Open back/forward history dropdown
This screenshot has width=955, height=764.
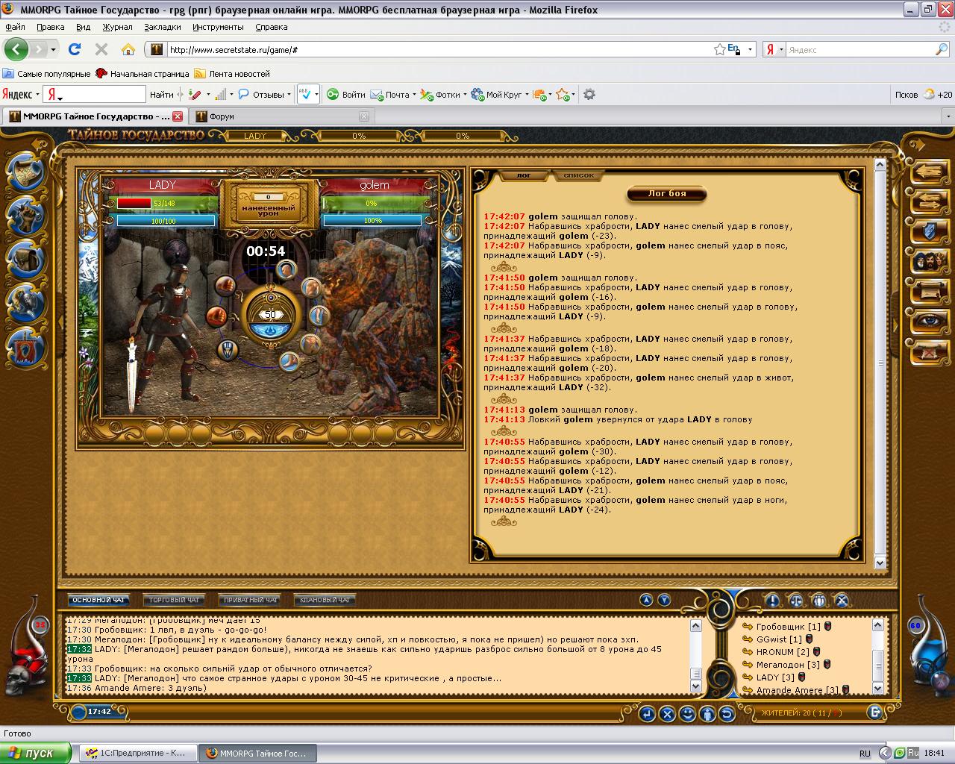click(x=53, y=49)
